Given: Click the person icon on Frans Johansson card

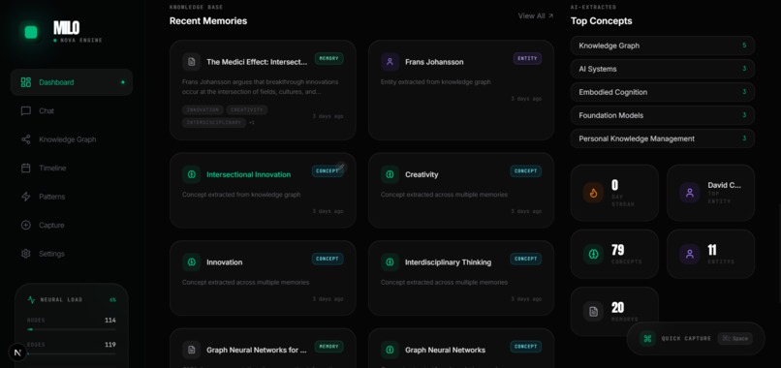Looking at the screenshot, I should (390, 62).
